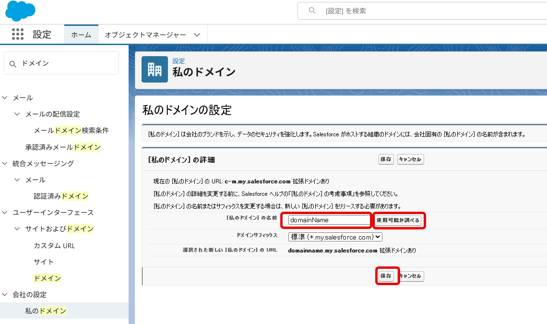This screenshot has width=547, height=324.
Task: Click the search magnifier in global setup search
Action: pyautogui.click(x=312, y=11)
